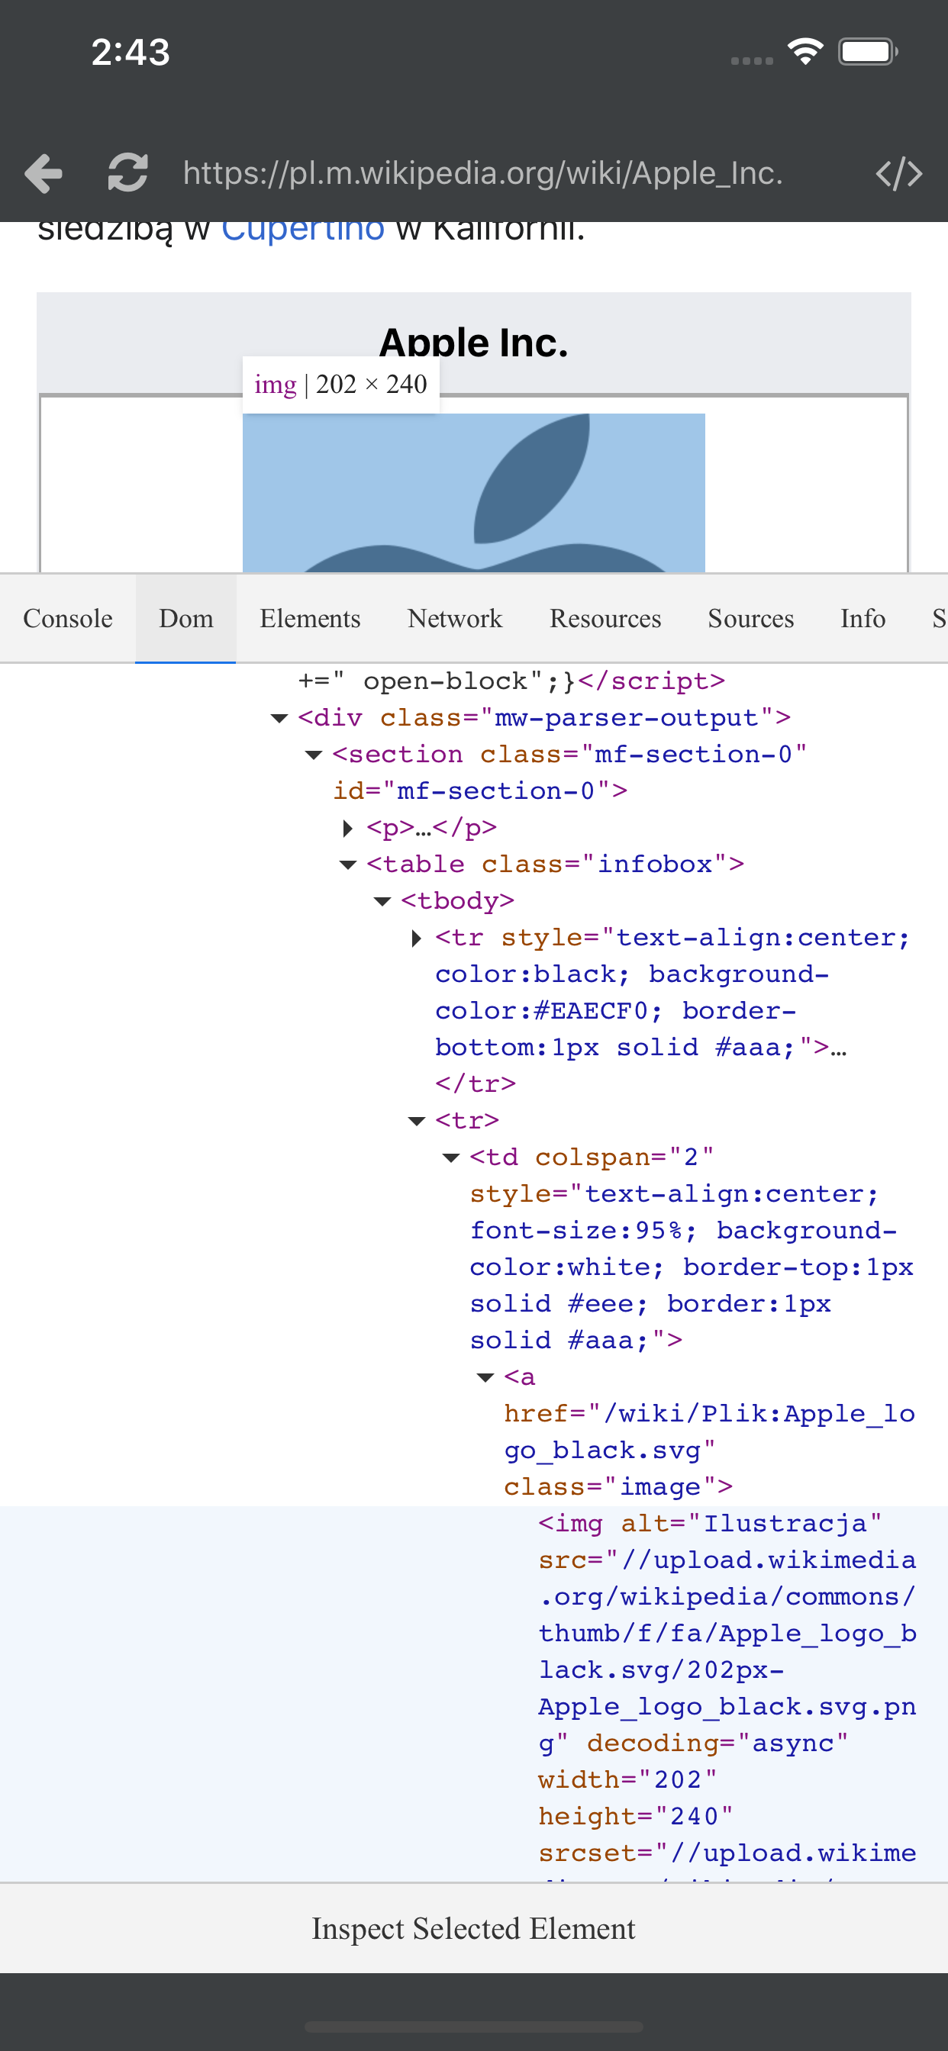The image size is (948, 2051).
Task: Tap the height="240" attribute
Action: pyautogui.click(x=636, y=1817)
